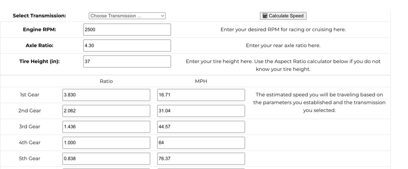The image size is (408, 169).
Task: Click the 4th Gear row label
Action: pos(29,142)
